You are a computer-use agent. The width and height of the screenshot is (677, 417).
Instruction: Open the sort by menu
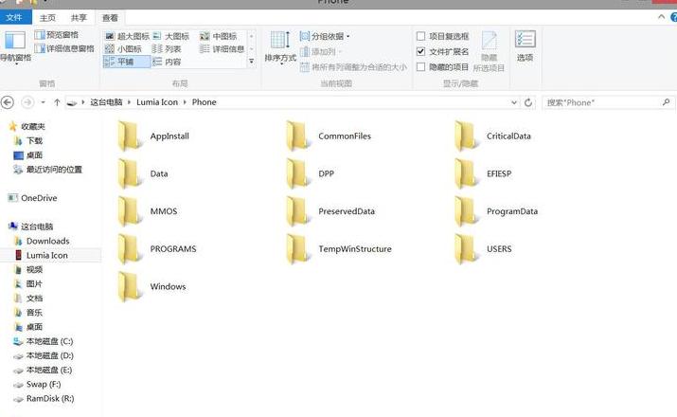click(280, 46)
